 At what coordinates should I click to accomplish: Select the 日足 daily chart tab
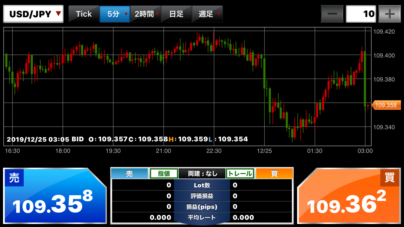coord(177,14)
